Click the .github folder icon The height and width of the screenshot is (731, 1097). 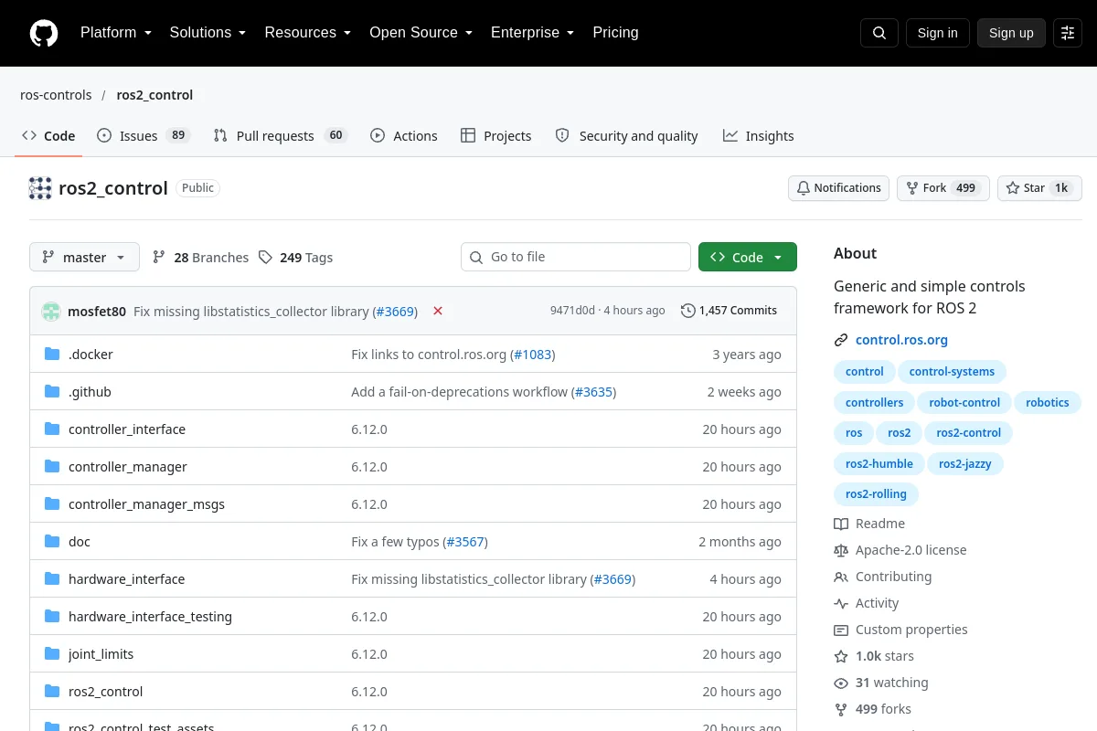(x=52, y=392)
